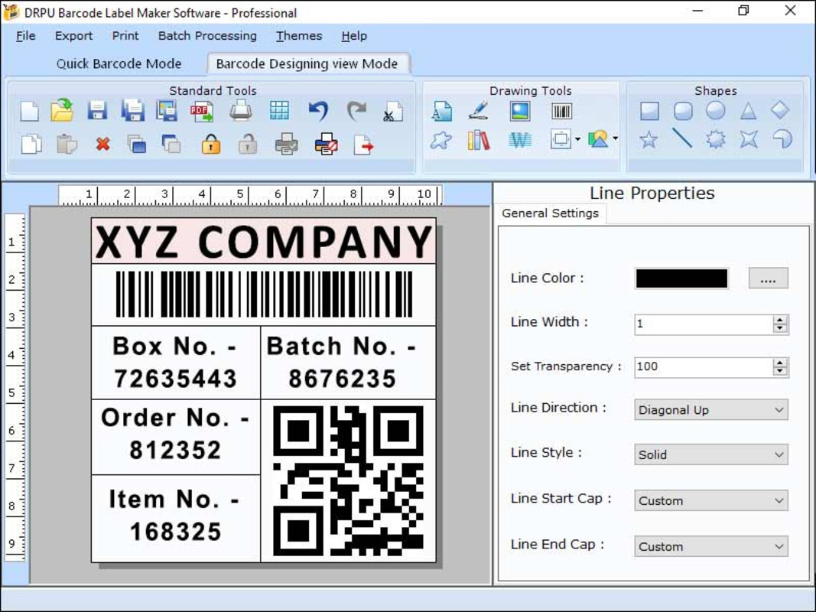Switch to Quick Barcode Mode tab
Viewport: 816px width, 612px height.
pos(119,63)
